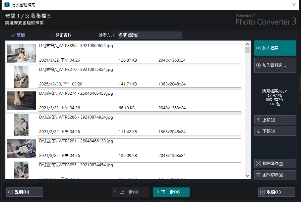The width and height of the screenshot is (301, 202).
Task: Proceed with the 下一步 next button
Action: [171, 192]
